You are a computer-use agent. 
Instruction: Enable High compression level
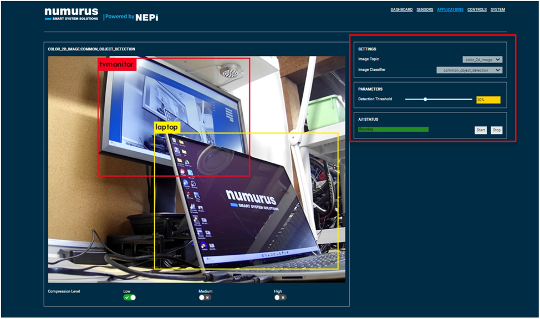pos(279,297)
